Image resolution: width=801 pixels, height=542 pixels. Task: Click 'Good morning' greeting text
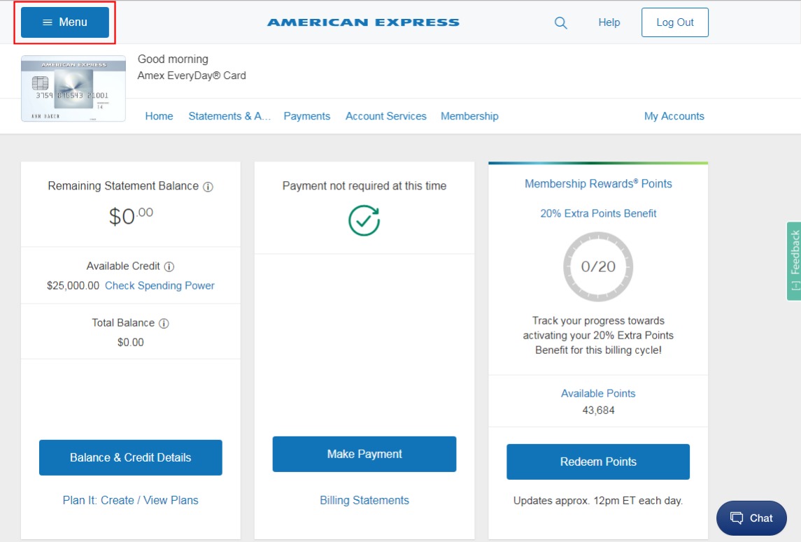pos(173,59)
